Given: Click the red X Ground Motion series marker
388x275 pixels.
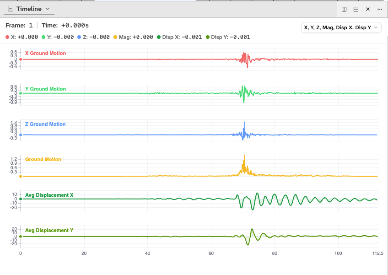Looking at the screenshot, I should (20, 59).
